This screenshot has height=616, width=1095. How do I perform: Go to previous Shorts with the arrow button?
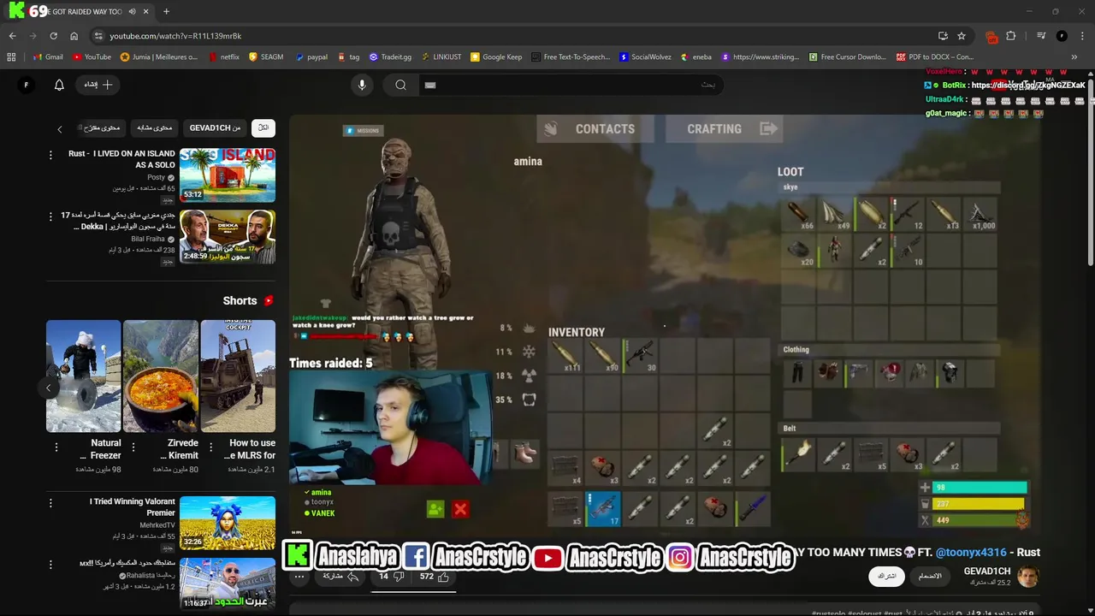coord(49,388)
